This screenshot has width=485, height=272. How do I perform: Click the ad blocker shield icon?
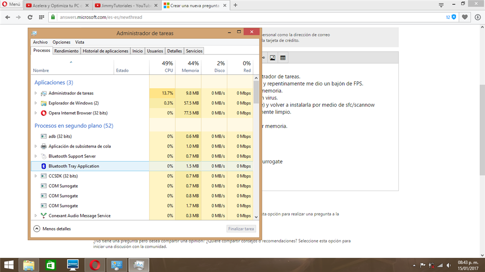point(454,17)
